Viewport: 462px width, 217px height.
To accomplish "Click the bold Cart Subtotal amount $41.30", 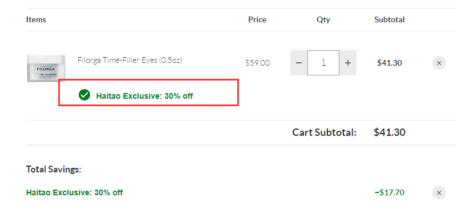I will (389, 132).
